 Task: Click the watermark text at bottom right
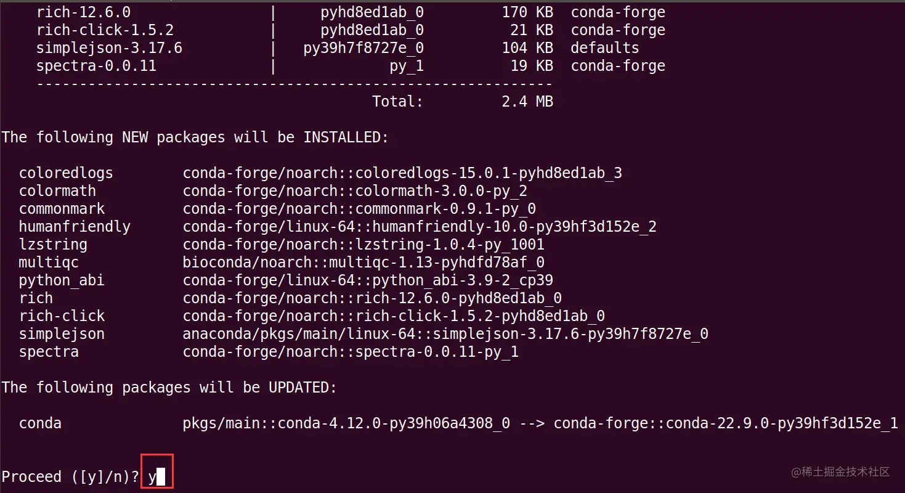click(841, 471)
